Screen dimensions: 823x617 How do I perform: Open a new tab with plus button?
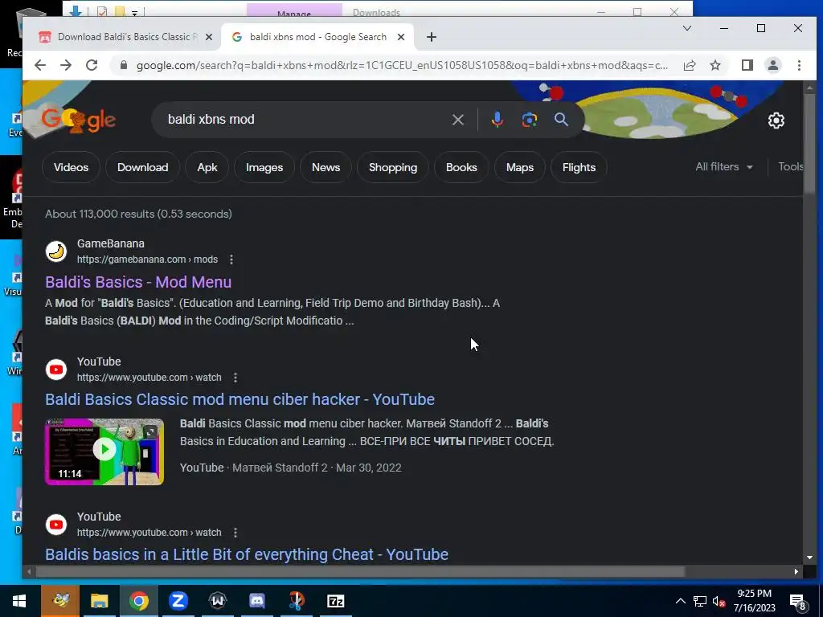coord(431,37)
